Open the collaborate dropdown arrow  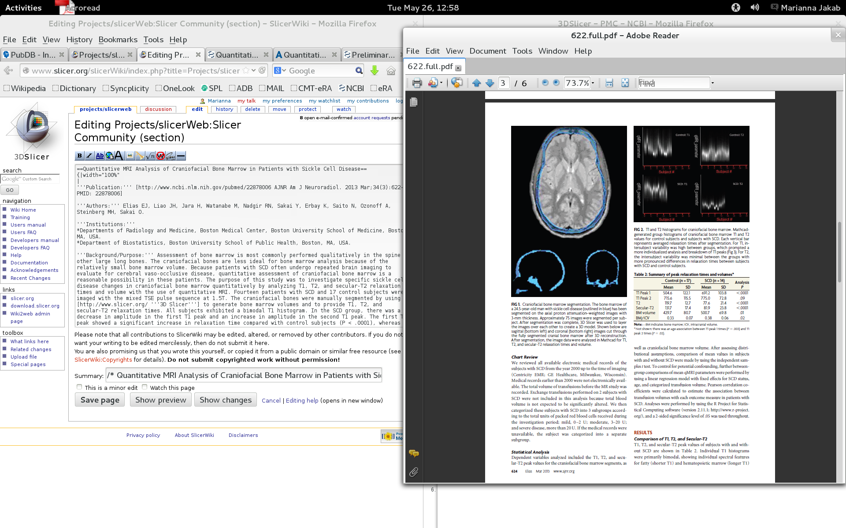point(441,83)
